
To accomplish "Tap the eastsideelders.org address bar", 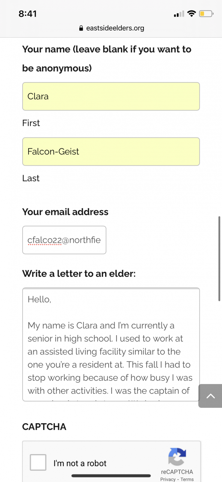I will click(111, 28).
